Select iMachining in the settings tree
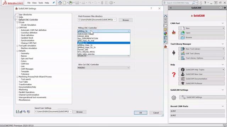 coord(23,90)
